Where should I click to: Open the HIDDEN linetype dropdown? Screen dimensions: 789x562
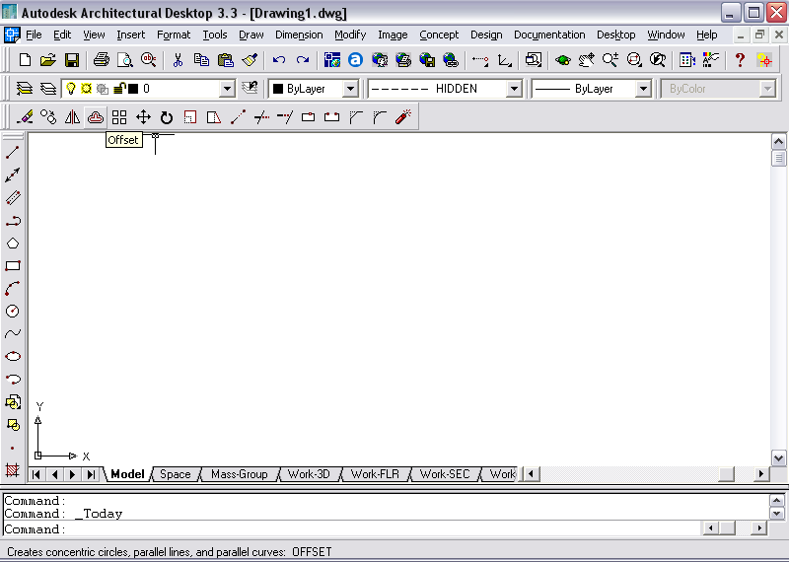click(514, 89)
